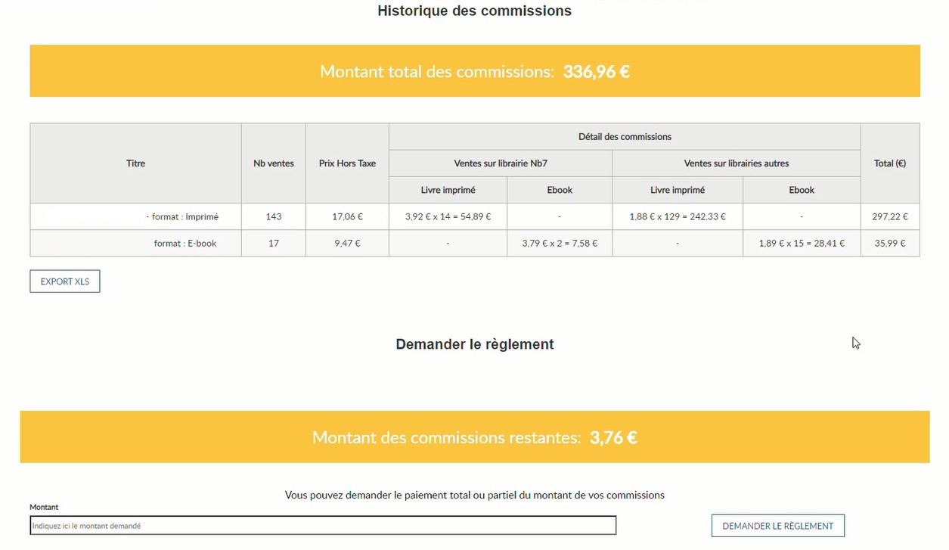Select the Total (€) column header
The width and height of the screenshot is (949, 550).
point(890,163)
